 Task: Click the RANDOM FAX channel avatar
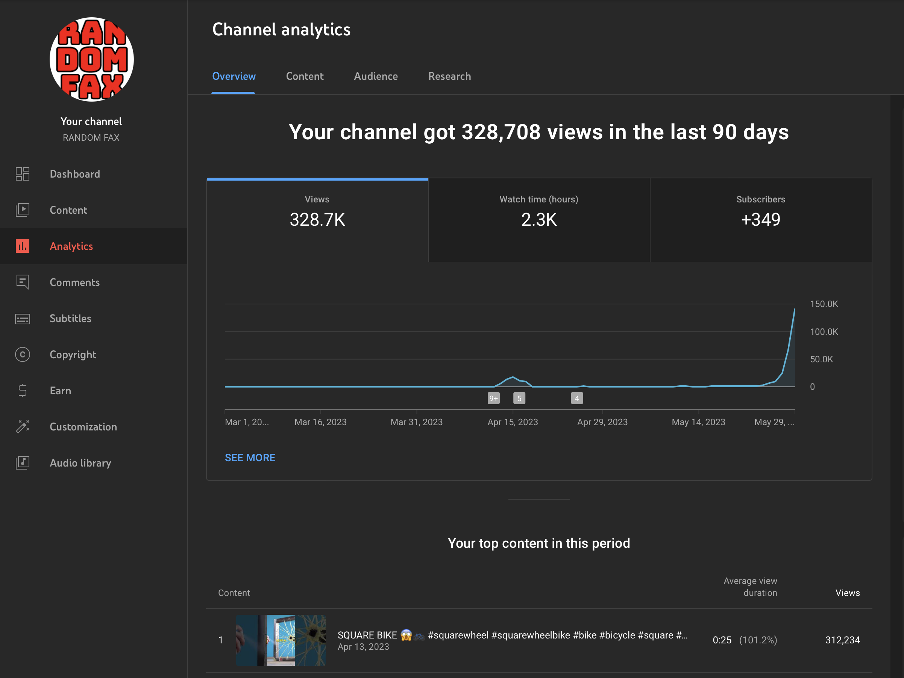[91, 59]
